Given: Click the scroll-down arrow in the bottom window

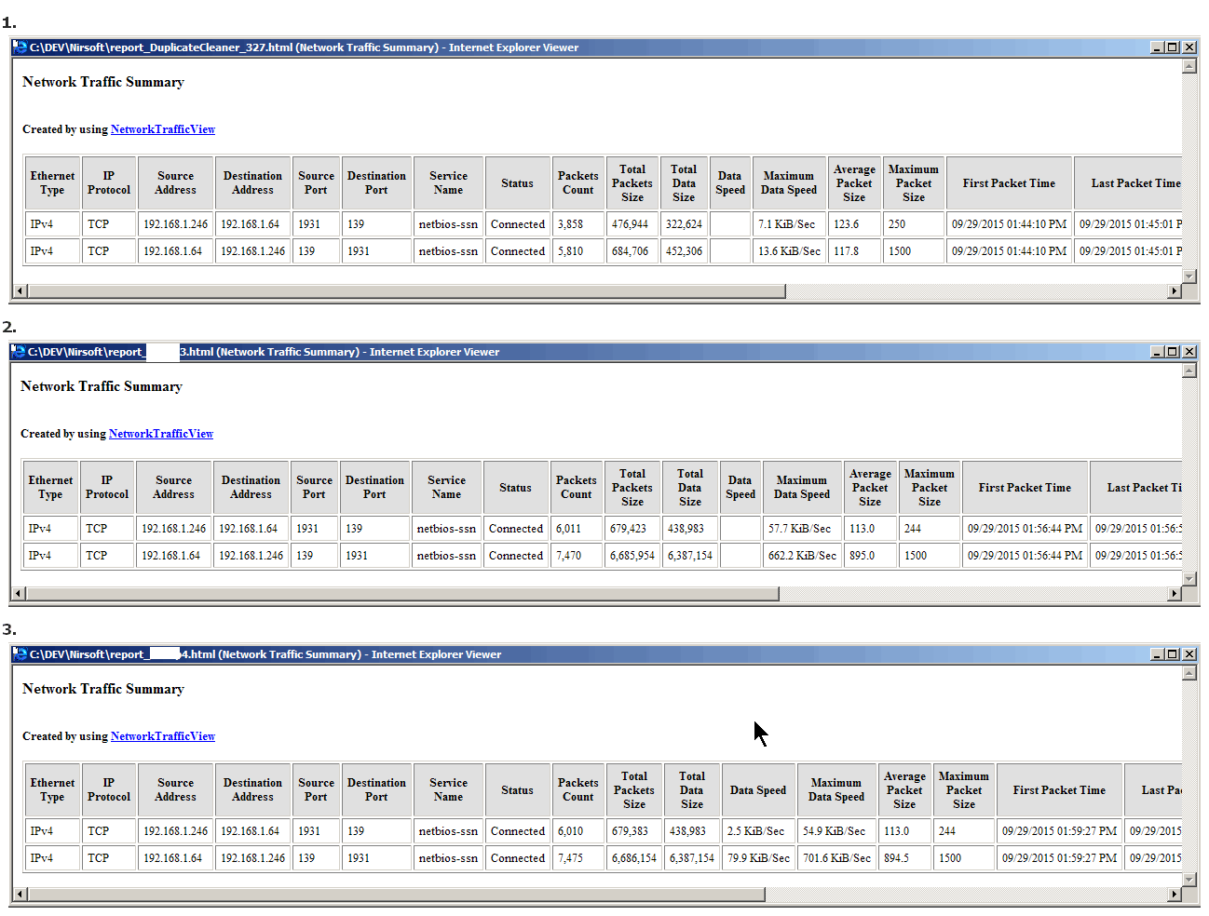Looking at the screenshot, I should (x=1189, y=880).
